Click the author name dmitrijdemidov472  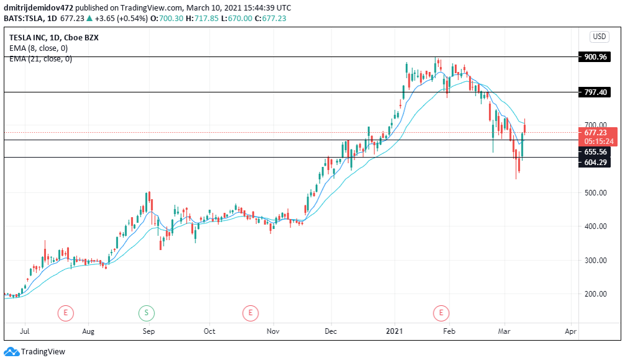click(38, 7)
